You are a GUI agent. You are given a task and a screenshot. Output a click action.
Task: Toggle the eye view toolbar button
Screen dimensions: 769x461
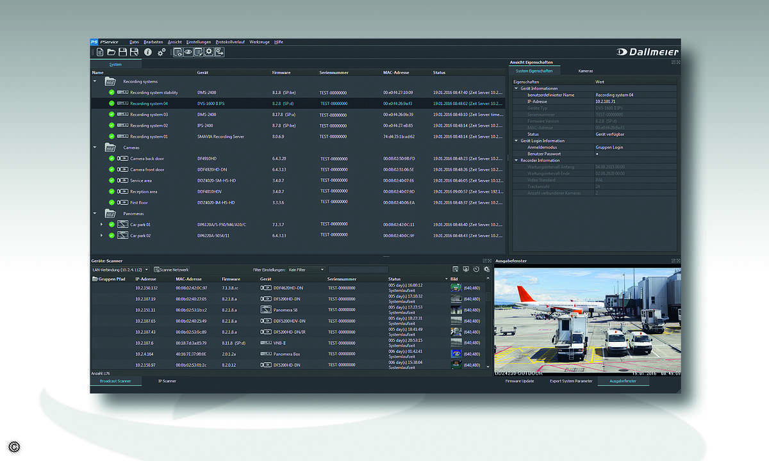click(188, 52)
